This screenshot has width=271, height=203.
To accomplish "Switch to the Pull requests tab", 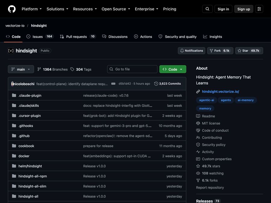I will (x=78, y=37).
